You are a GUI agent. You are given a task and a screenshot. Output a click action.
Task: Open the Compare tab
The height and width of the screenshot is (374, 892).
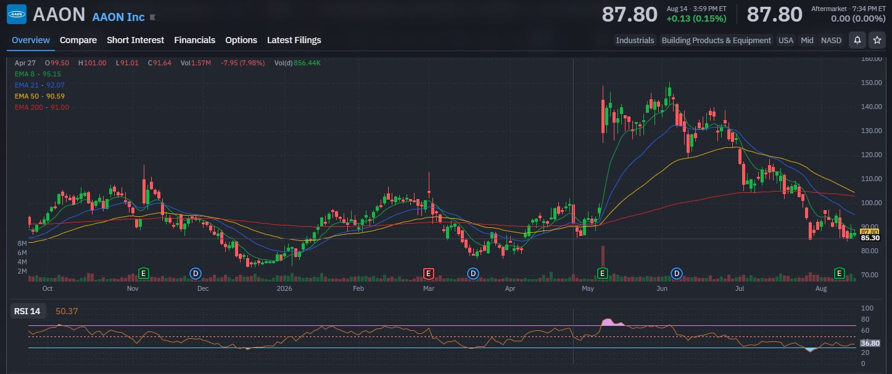point(78,40)
